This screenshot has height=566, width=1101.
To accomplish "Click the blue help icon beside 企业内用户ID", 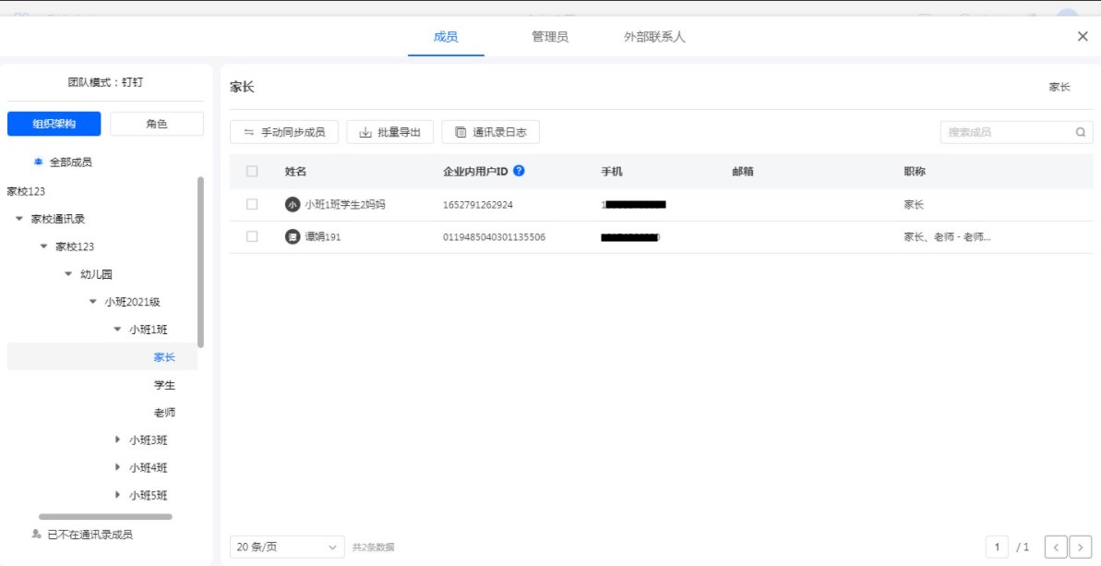I will (x=519, y=171).
